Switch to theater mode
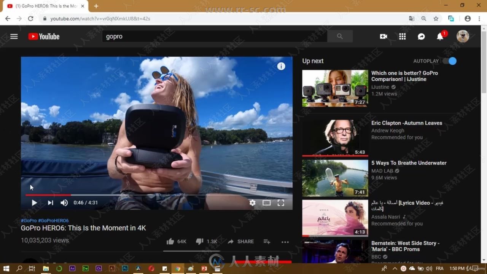 coord(266,203)
